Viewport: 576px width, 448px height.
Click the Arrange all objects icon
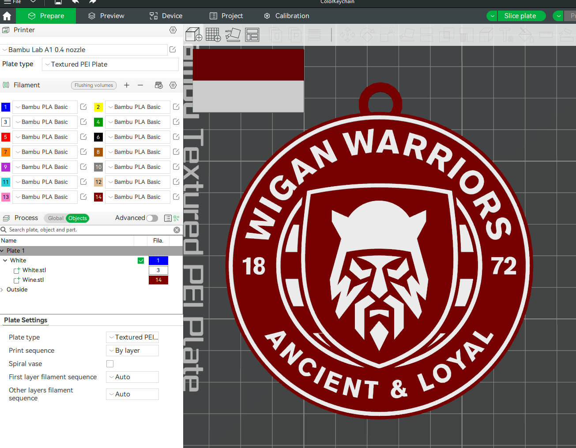pyautogui.click(x=252, y=34)
